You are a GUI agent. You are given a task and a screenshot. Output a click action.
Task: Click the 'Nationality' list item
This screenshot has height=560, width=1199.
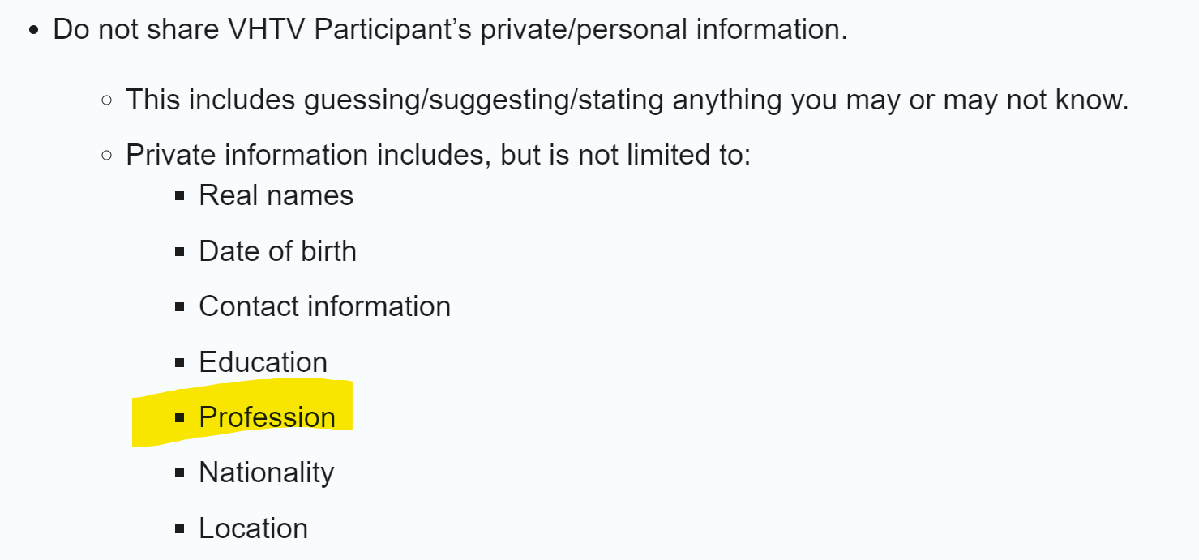point(266,472)
